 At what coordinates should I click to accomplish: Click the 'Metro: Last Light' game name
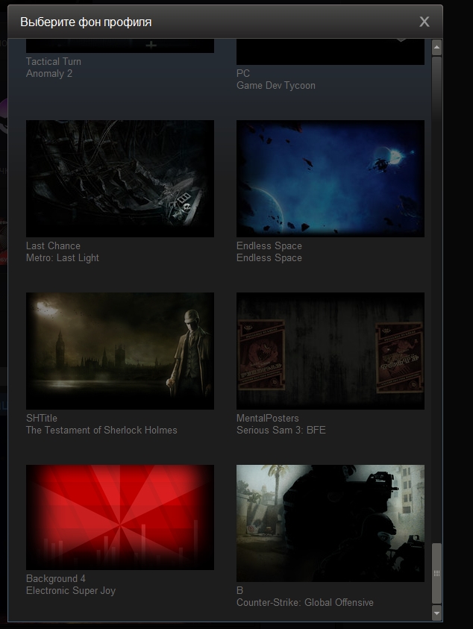(x=62, y=258)
